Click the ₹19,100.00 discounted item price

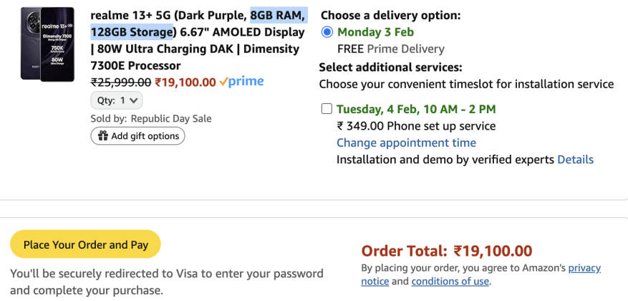pos(185,82)
